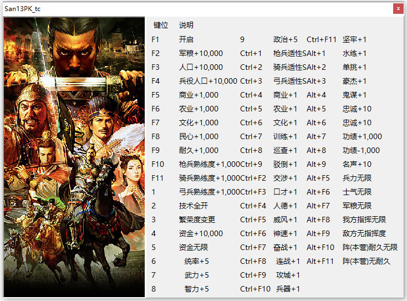
Task: Click the Ctrl+F2 hotkey label
Action: click(x=253, y=178)
